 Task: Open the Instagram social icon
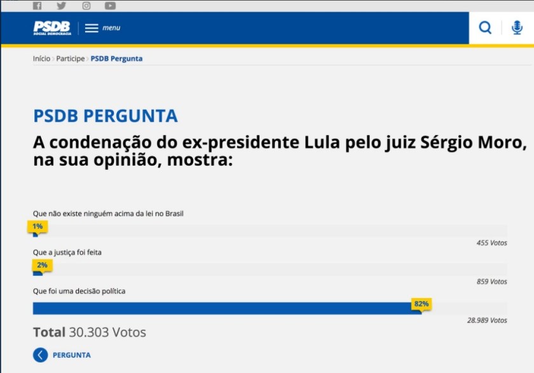[86, 6]
